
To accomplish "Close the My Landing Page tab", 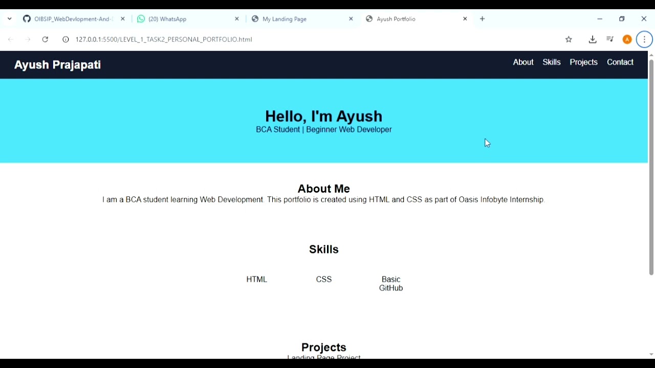I will 351,19.
